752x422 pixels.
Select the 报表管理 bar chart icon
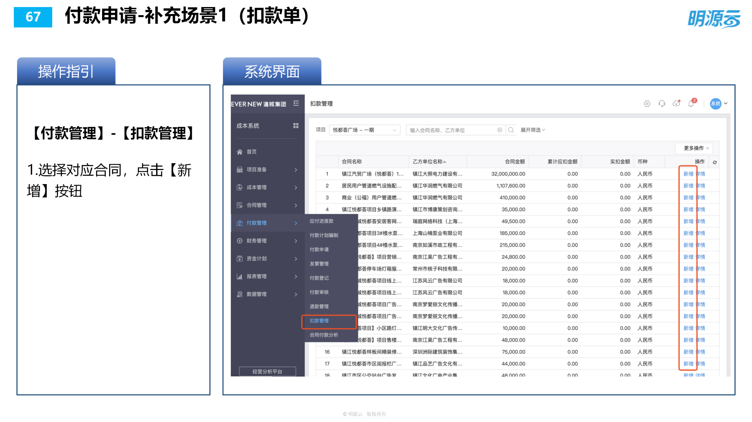point(240,276)
